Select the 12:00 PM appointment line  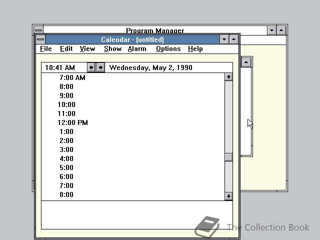click(x=133, y=122)
